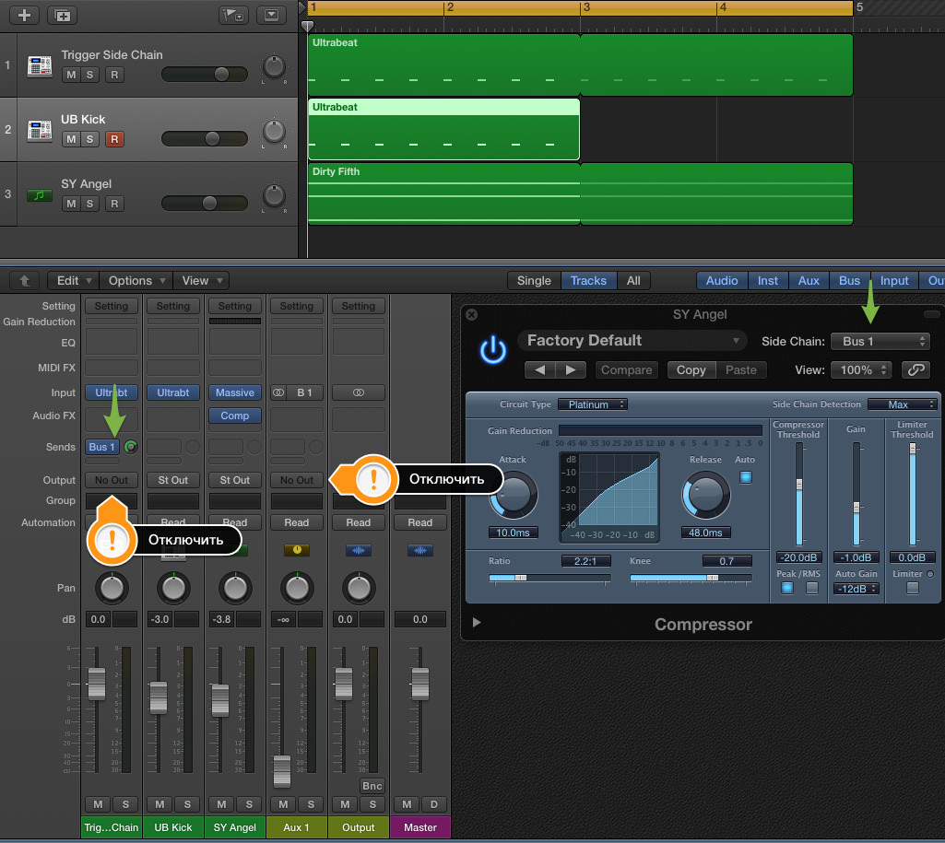Toggle the Input channel filter
The height and width of the screenshot is (843, 945).
pos(894,281)
